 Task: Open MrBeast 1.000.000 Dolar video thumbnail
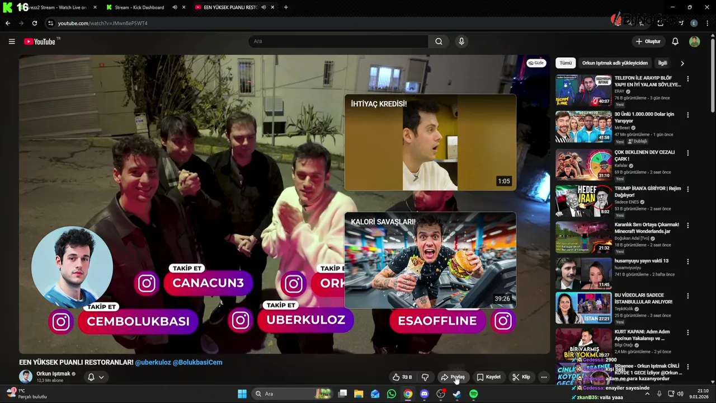(x=583, y=126)
